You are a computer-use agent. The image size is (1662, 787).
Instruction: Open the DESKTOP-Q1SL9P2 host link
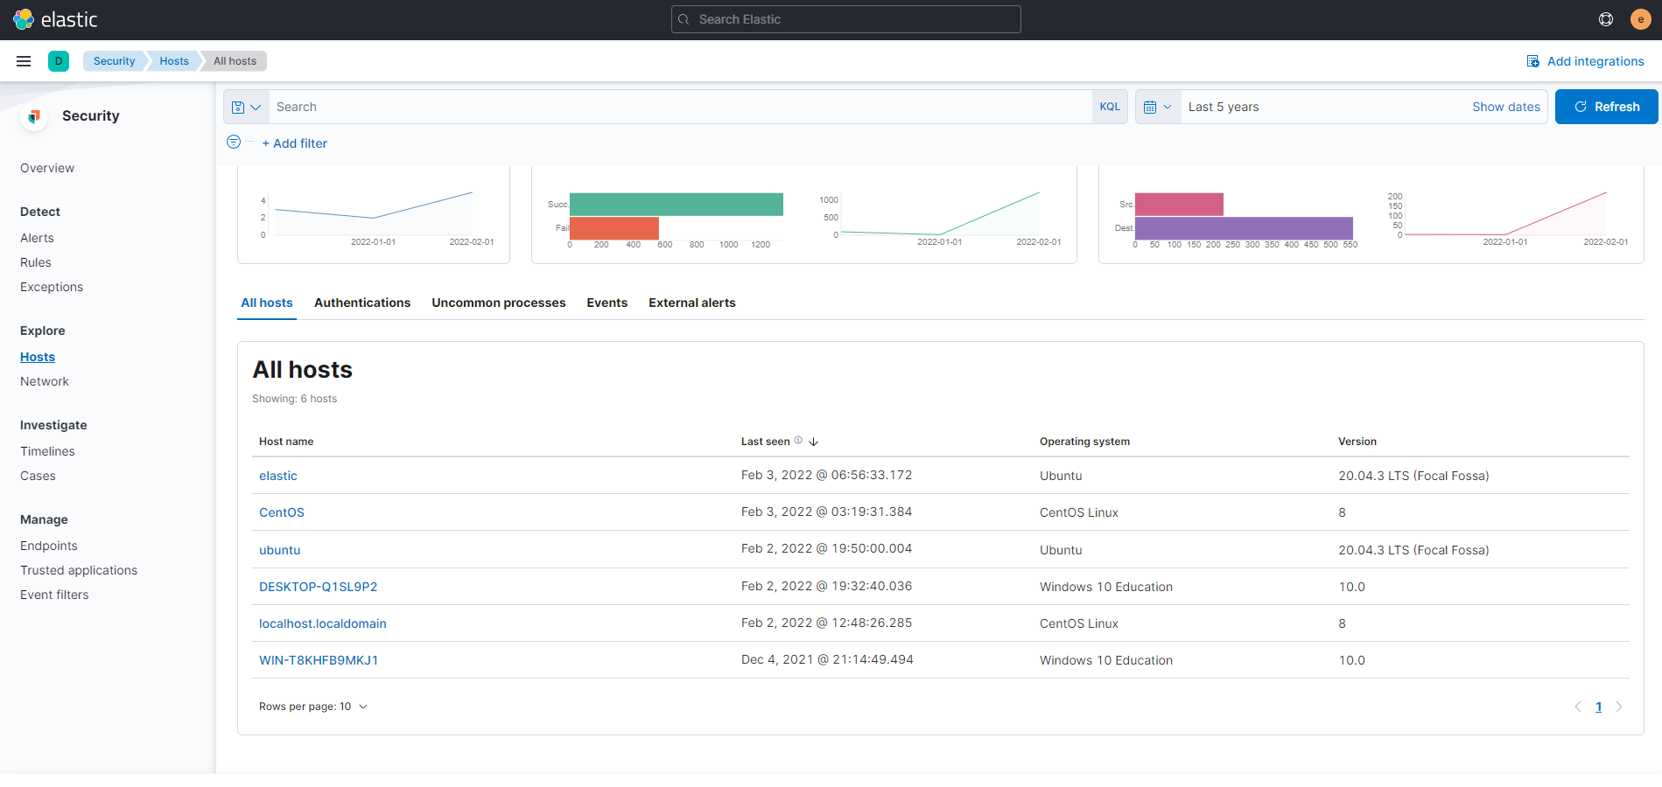coord(318,587)
